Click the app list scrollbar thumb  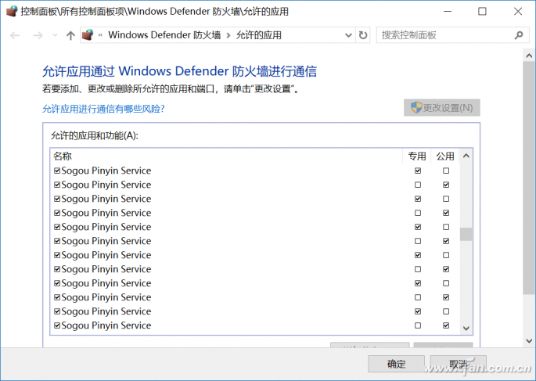point(466,235)
